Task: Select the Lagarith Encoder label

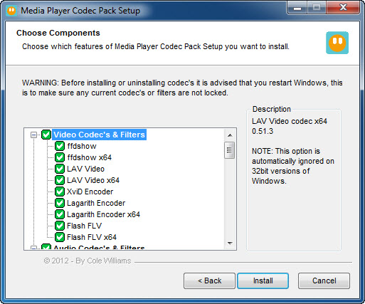Action: [96, 203]
